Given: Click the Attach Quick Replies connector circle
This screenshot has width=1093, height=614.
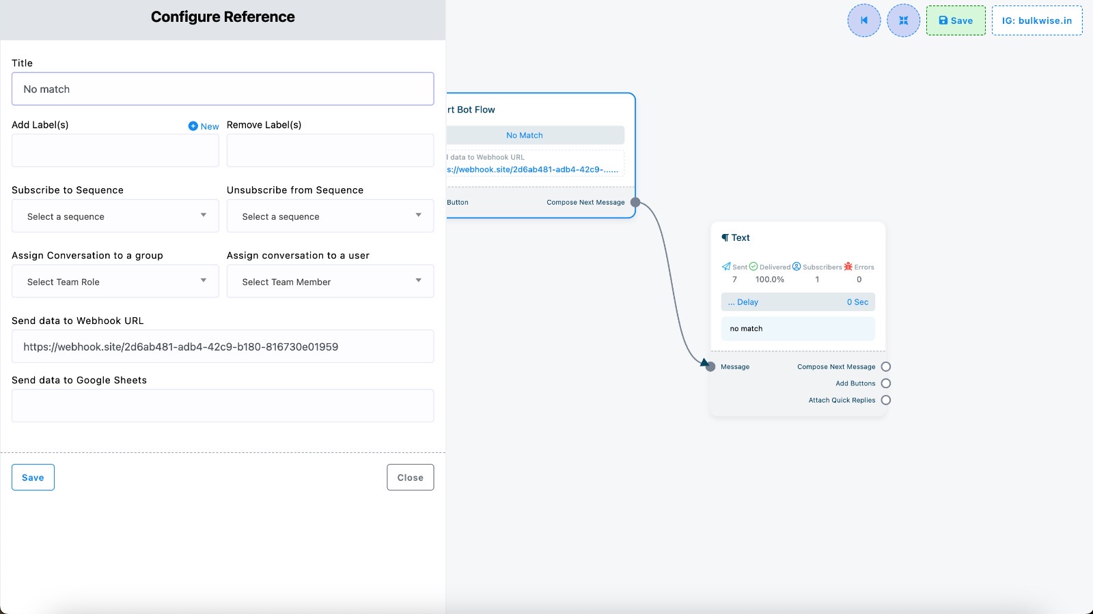Looking at the screenshot, I should pos(885,400).
